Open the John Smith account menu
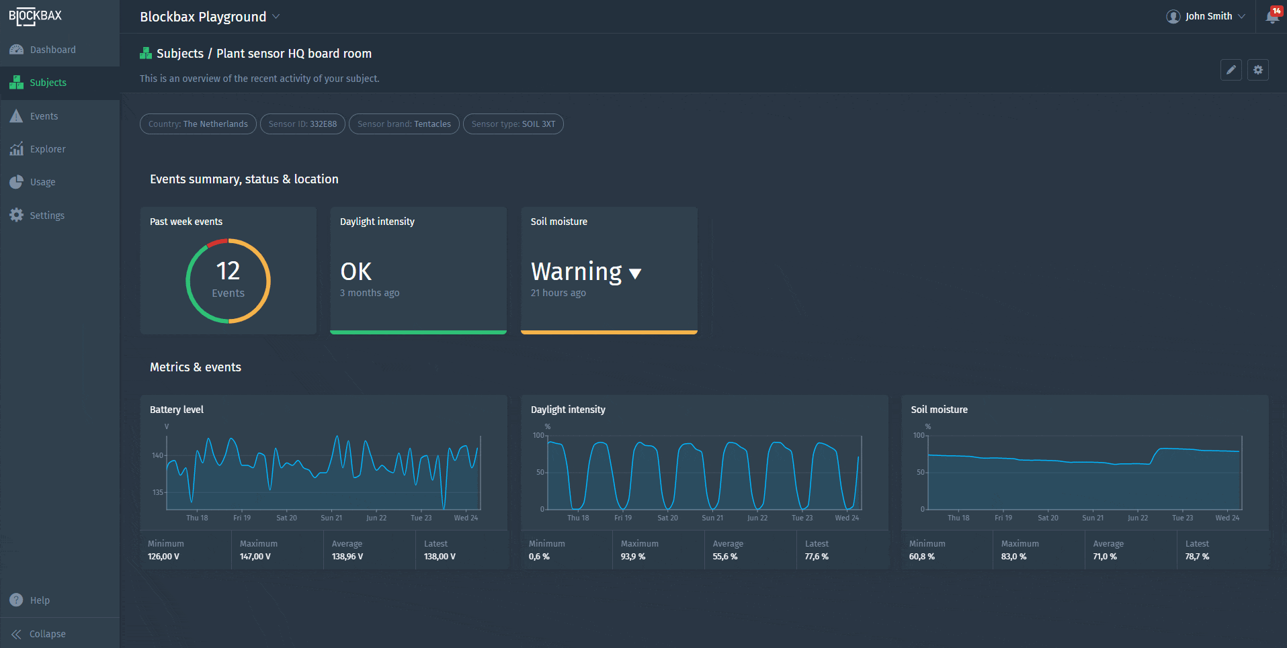 coord(1206,15)
